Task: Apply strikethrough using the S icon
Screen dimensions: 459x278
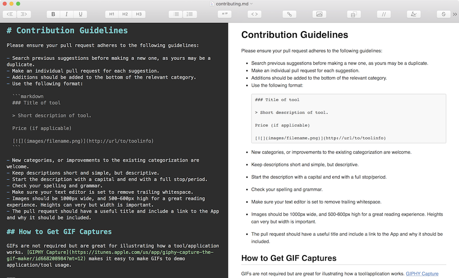Action: tap(443, 14)
